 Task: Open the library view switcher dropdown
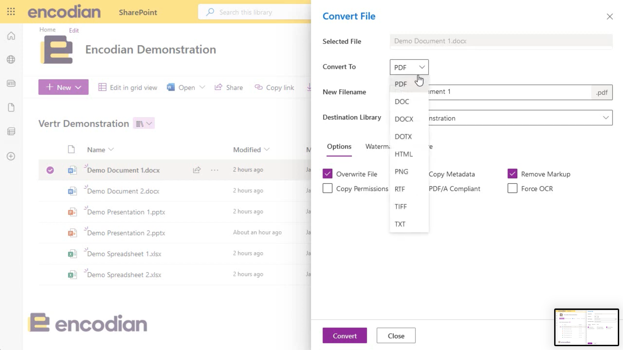(144, 123)
